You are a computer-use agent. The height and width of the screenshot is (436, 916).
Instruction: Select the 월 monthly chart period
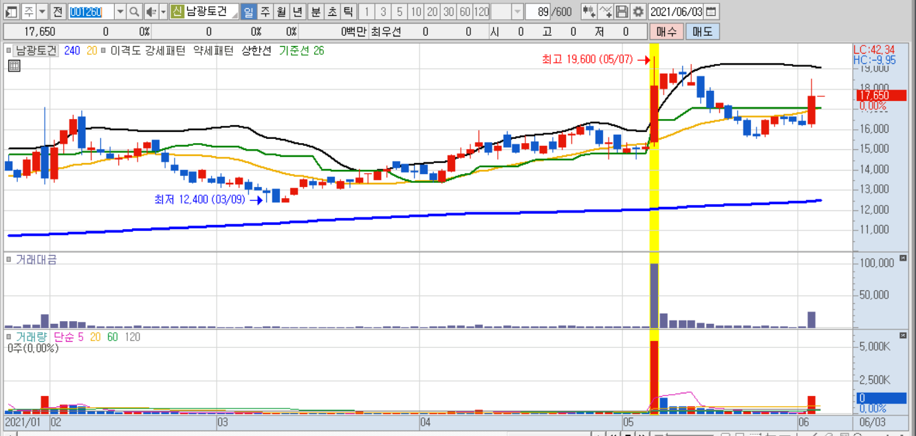281,12
